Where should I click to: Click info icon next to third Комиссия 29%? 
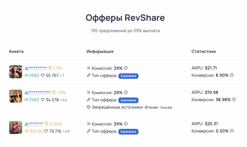[126, 124]
